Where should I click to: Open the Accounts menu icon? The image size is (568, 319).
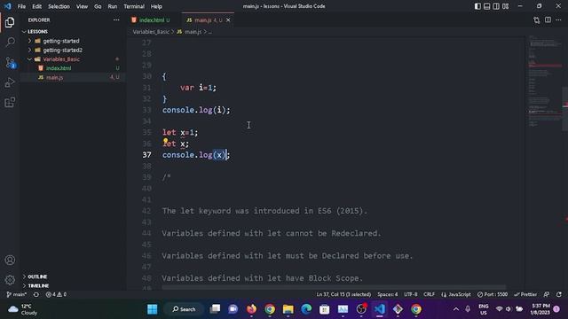click(10, 260)
